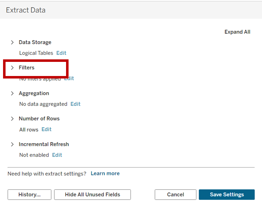Image resolution: width=262 pixels, height=205 pixels.
Task: Click the No data aggregated text
Action: [43, 104]
